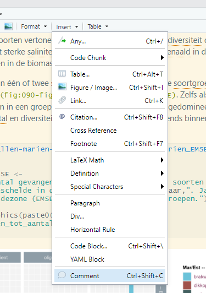The height and width of the screenshot is (293, 206).
Task: Click the Citation @ icon
Action: [62, 117]
